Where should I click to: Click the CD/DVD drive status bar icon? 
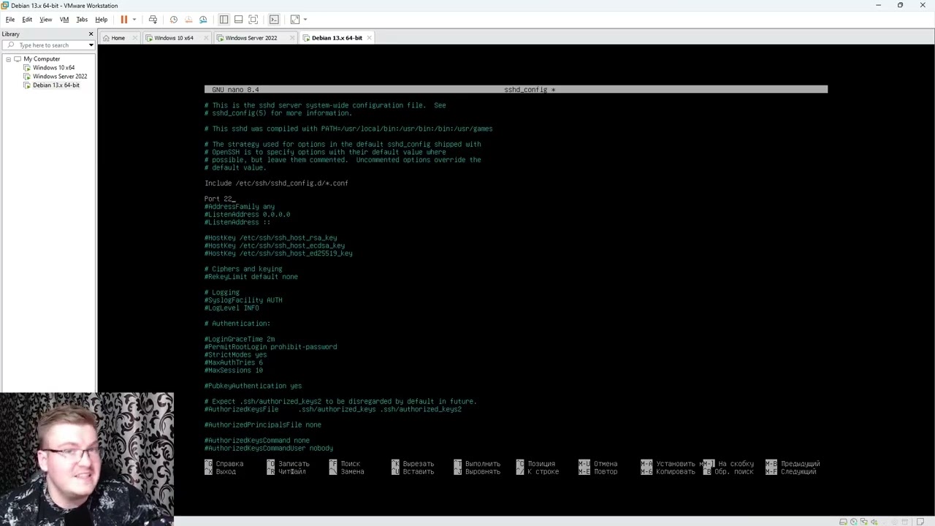[x=853, y=522]
